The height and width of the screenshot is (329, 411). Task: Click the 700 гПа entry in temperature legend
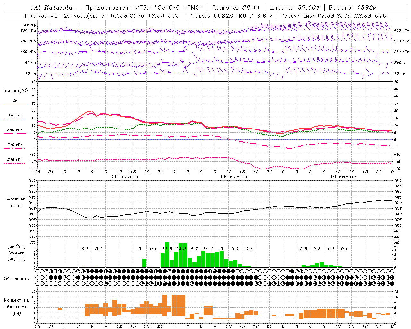pos(15,145)
